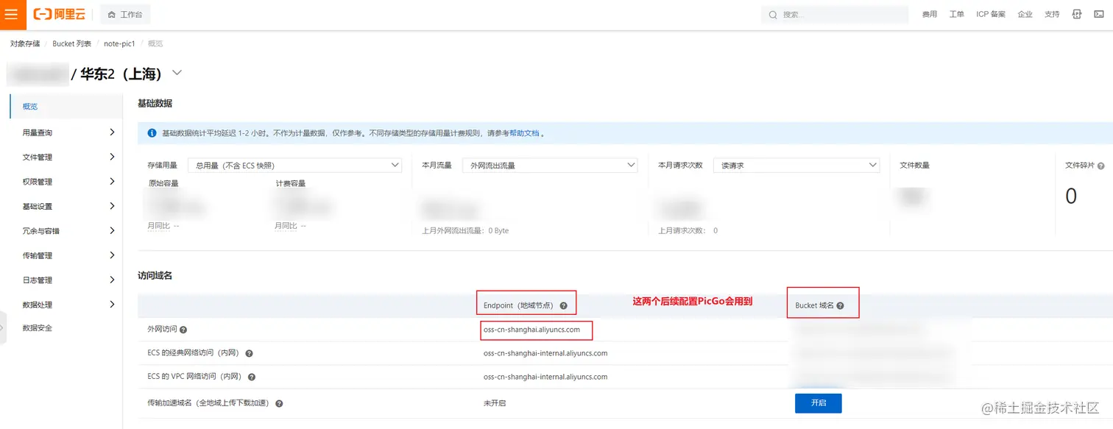This screenshot has height=429, width=1113.
Task: Click the 开启 button for transfer acceleration
Action: (x=818, y=403)
